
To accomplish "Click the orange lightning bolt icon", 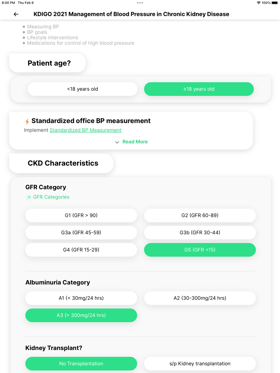I will coord(27,121).
